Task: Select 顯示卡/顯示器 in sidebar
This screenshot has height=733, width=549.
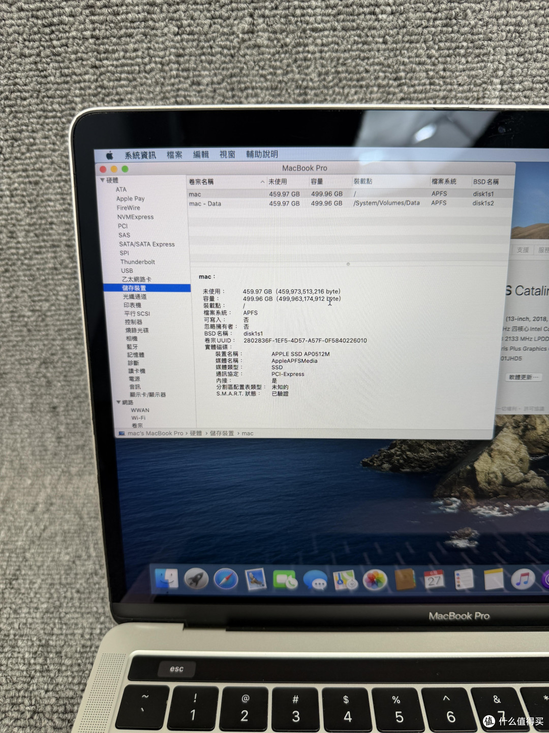Action: point(148,394)
